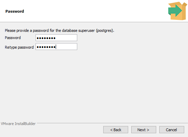Click the superuser password instruction sentence

(59, 30)
